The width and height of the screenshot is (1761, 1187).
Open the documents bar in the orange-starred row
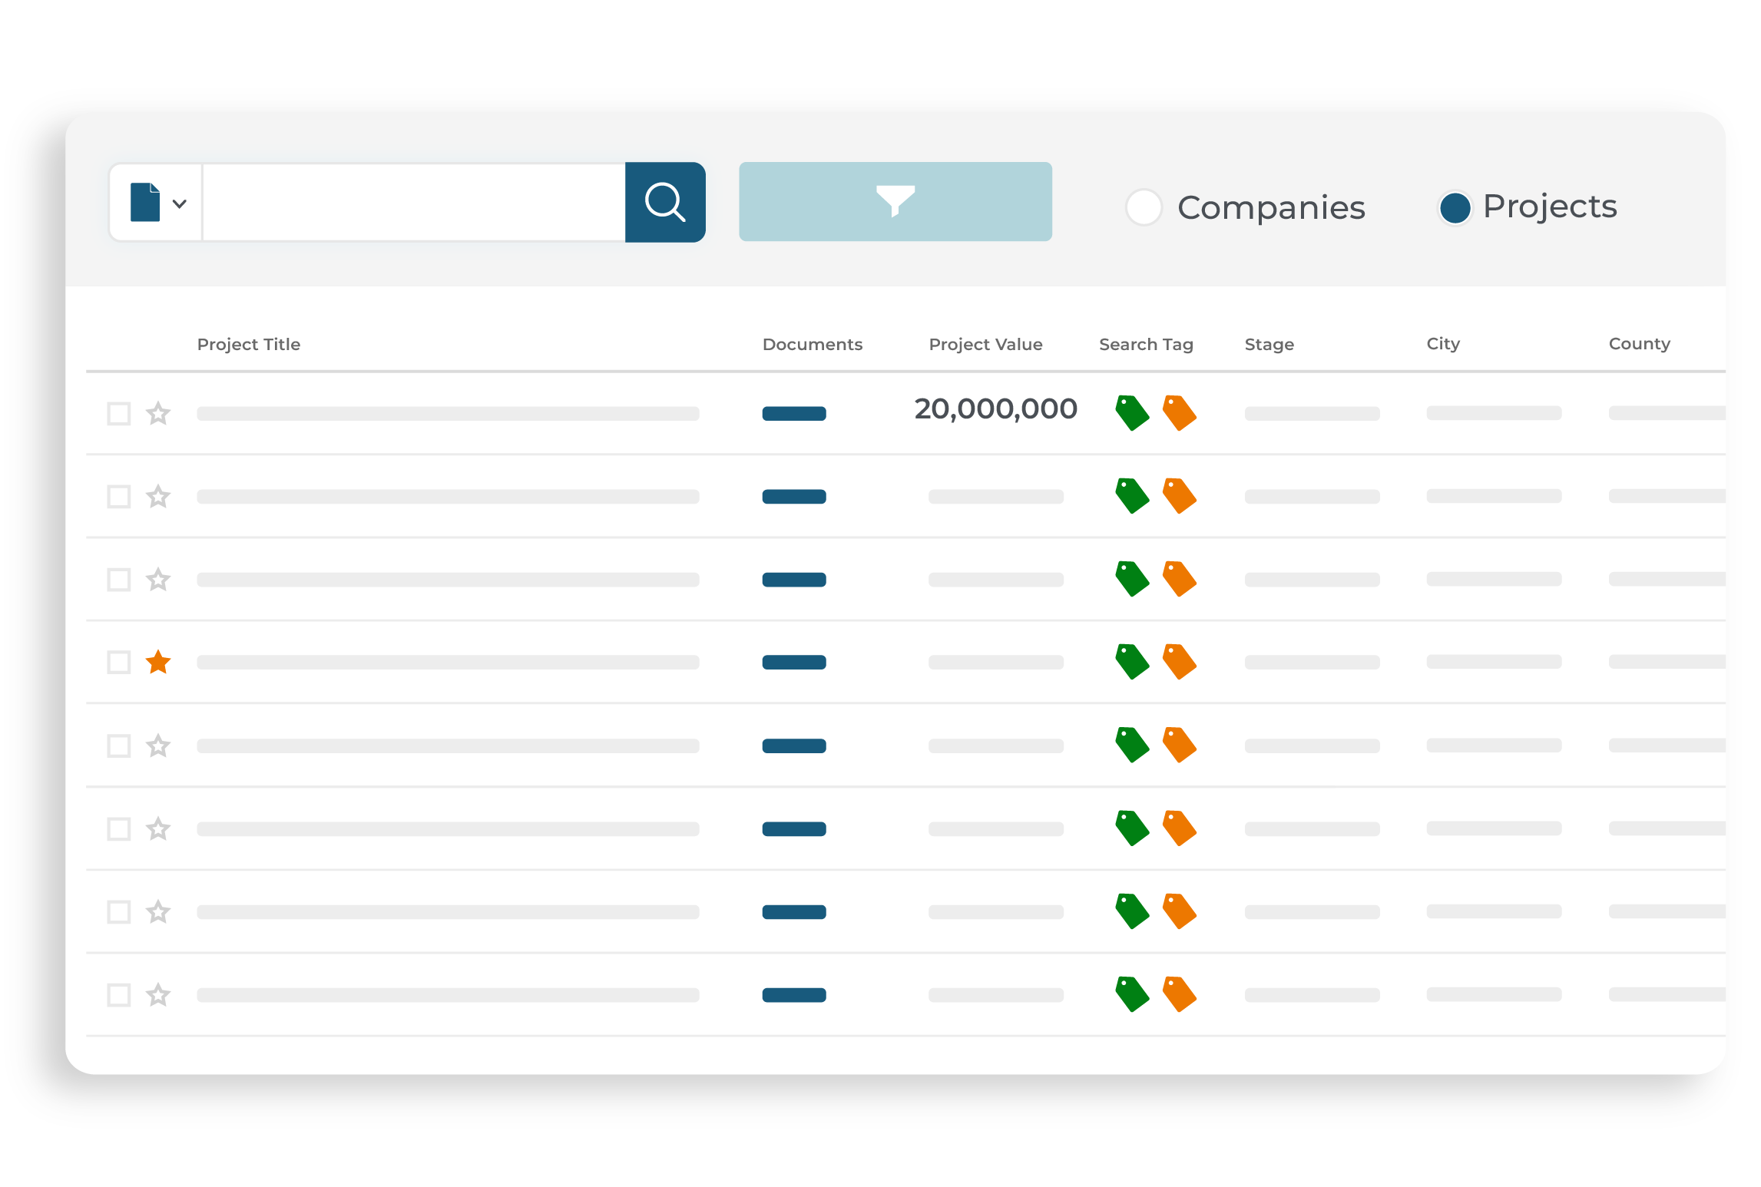click(x=794, y=662)
